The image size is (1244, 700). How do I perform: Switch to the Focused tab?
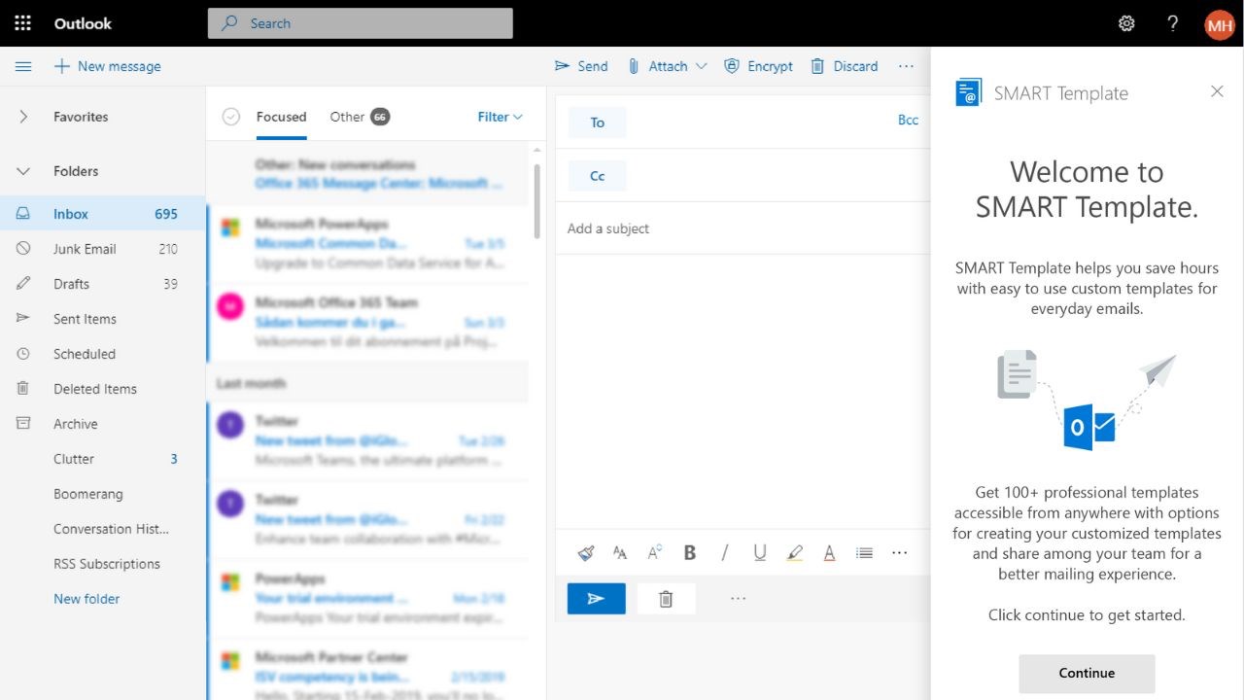(281, 117)
